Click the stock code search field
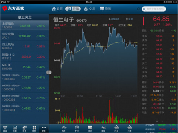178x133 pixels. click(154, 9)
